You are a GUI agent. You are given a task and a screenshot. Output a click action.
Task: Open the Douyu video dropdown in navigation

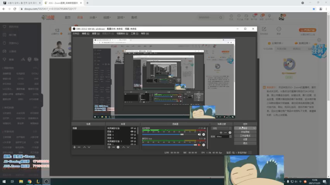point(107,17)
